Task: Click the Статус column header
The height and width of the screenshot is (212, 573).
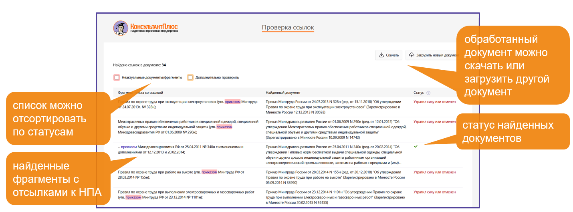Action: click(418, 93)
